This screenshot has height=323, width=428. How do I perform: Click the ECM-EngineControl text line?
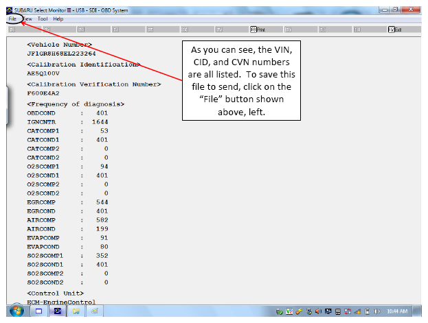61,302
